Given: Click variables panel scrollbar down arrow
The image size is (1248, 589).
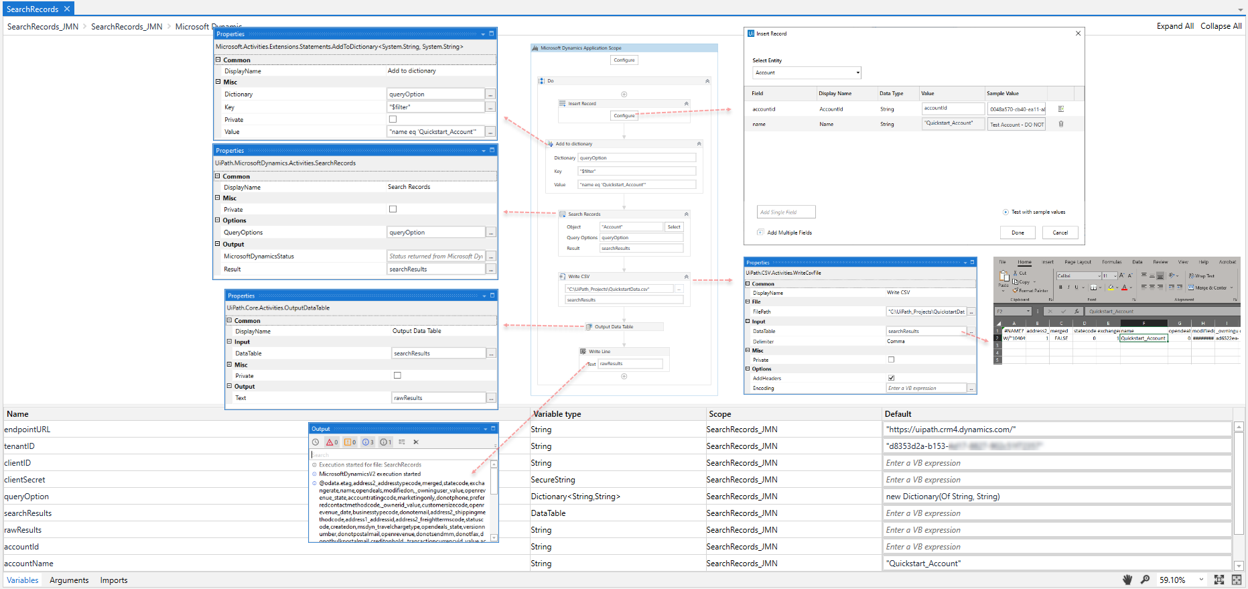Looking at the screenshot, I should 1239,566.
